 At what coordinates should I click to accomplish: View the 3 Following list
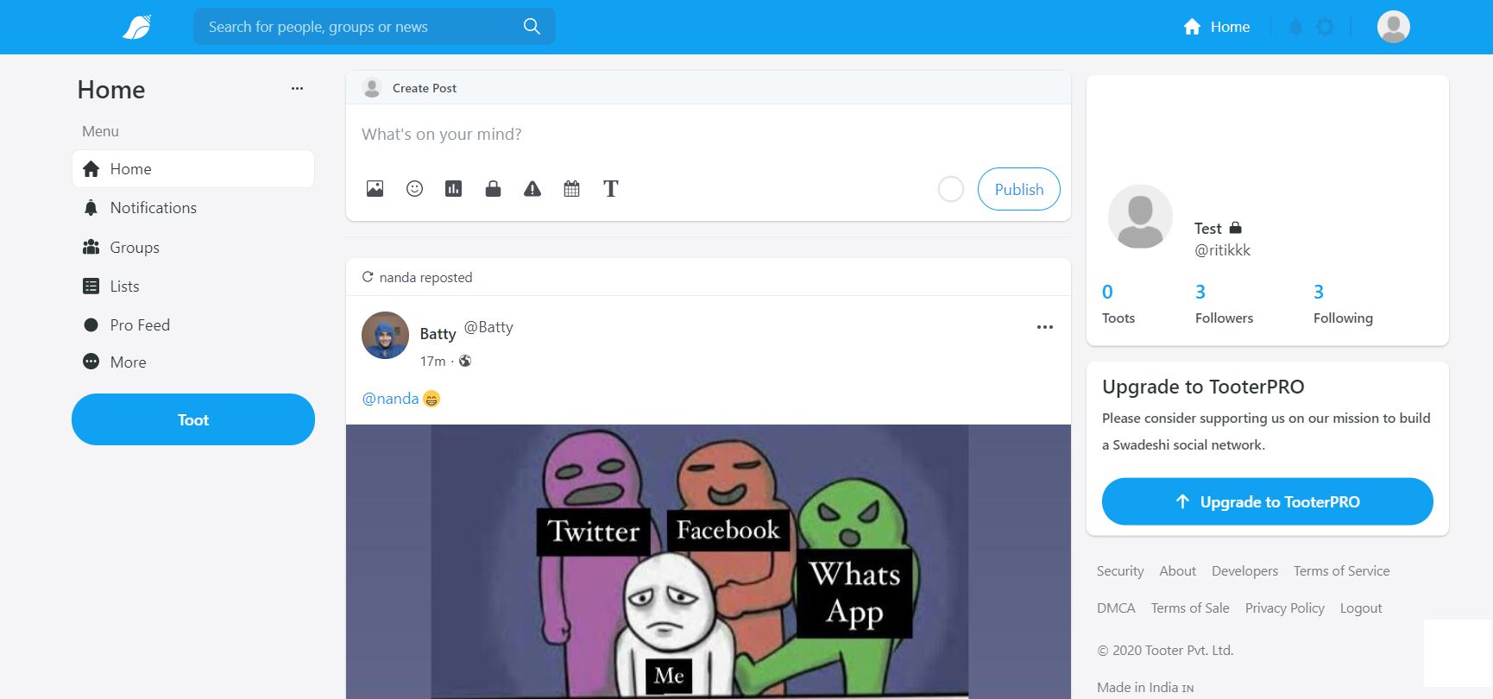[1343, 304]
